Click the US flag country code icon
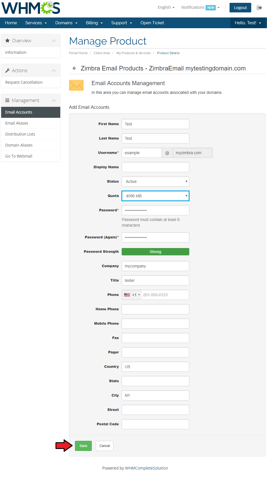Screen dimensions: 267x478 pos(127,295)
